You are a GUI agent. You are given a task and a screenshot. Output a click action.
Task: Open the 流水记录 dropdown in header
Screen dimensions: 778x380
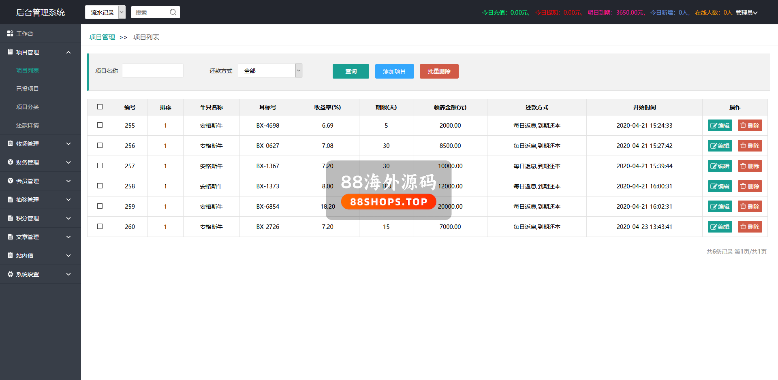(105, 12)
